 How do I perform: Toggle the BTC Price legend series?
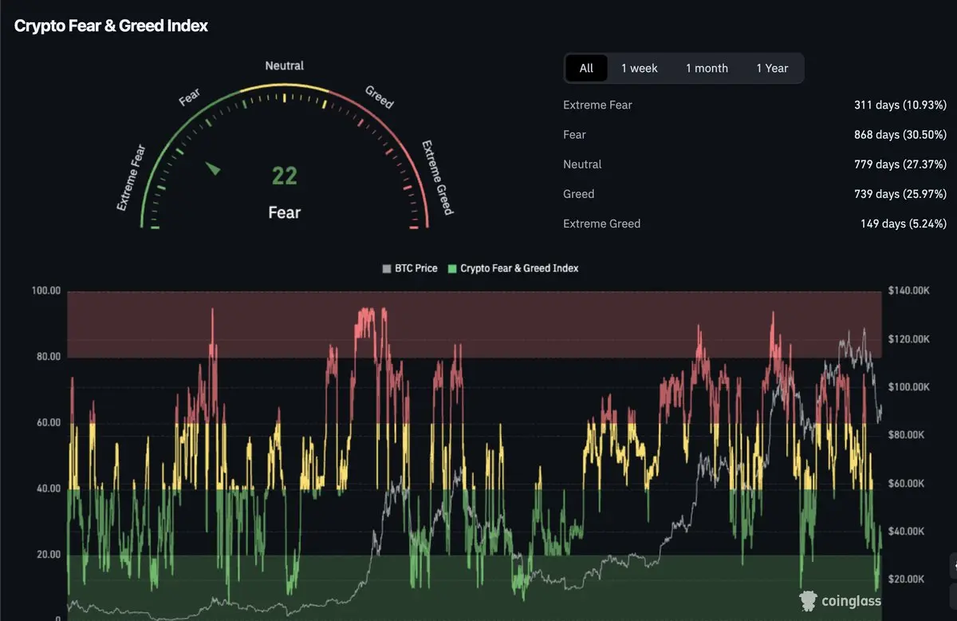coord(410,268)
